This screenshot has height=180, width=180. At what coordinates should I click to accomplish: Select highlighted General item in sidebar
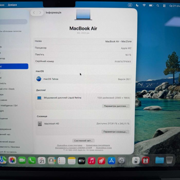coord(14,66)
